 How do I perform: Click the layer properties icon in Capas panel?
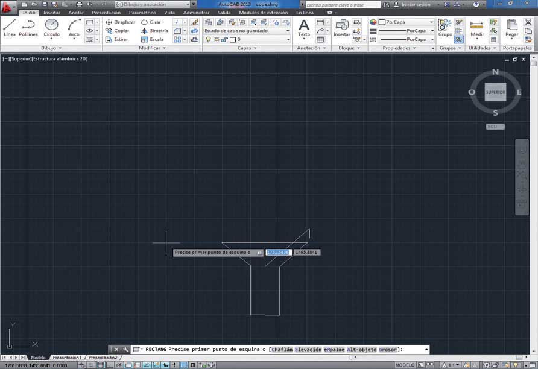tap(208, 22)
